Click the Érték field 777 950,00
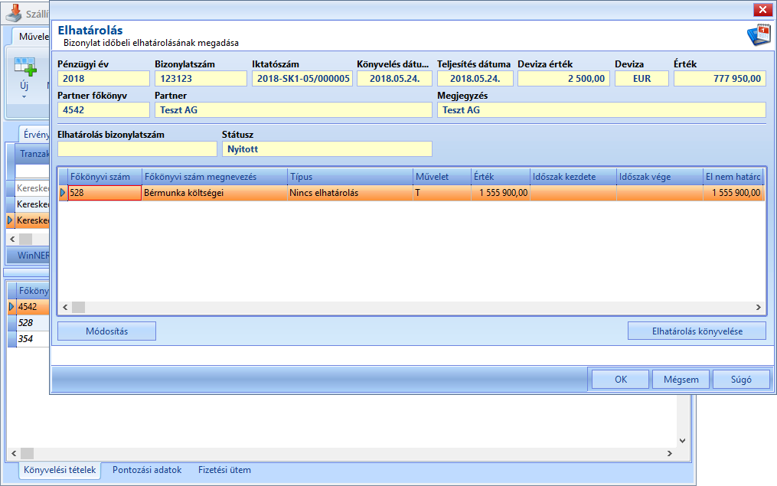 [x=720, y=78]
